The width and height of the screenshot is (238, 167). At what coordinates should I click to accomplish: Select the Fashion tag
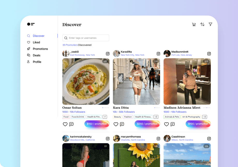128,117
